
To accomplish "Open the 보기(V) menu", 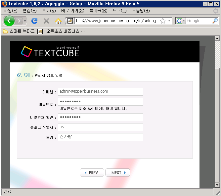I will 49,11.
